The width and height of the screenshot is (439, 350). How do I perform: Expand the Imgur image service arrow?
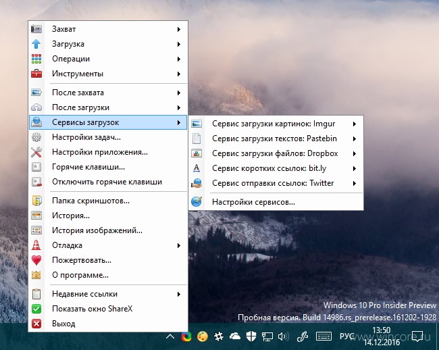355,124
